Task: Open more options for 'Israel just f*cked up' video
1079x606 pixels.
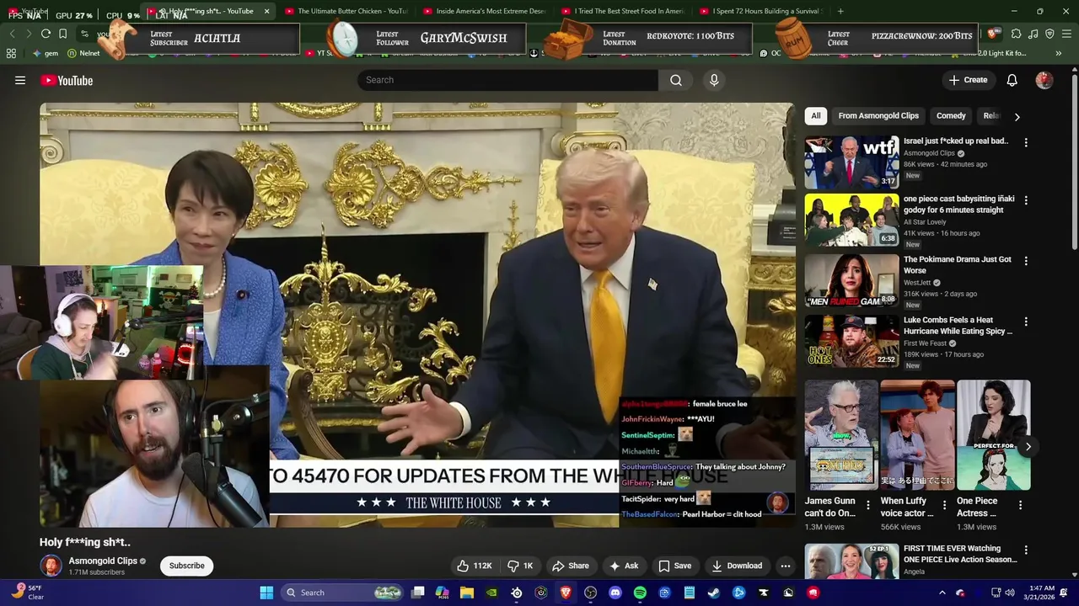Action: click(1026, 143)
